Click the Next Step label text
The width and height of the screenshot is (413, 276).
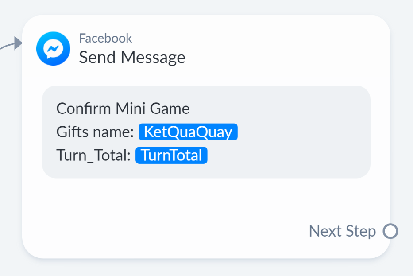342,231
